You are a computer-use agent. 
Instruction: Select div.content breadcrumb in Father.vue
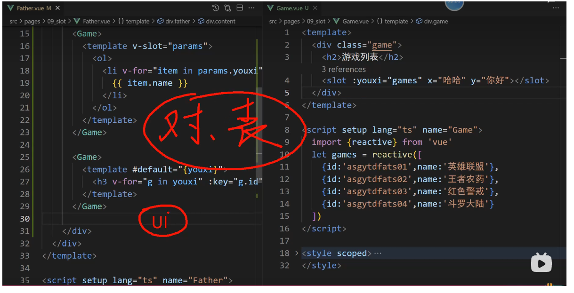pyautogui.click(x=217, y=21)
